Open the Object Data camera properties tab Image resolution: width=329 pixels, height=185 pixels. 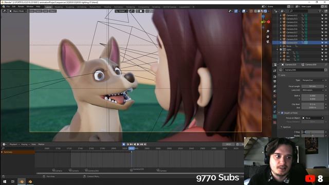tap(275, 117)
